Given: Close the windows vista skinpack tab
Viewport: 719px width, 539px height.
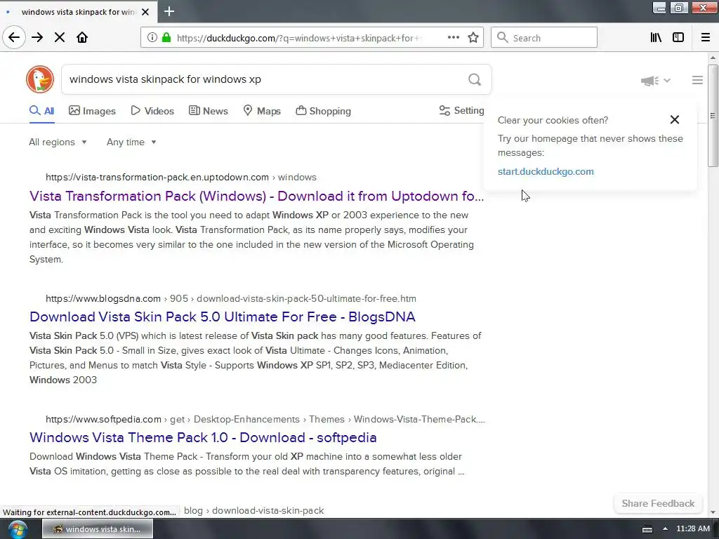Looking at the screenshot, I should point(145,12).
